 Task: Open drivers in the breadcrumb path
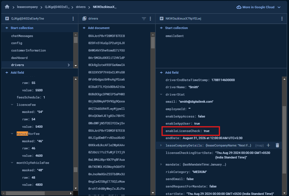click(x=81, y=7)
